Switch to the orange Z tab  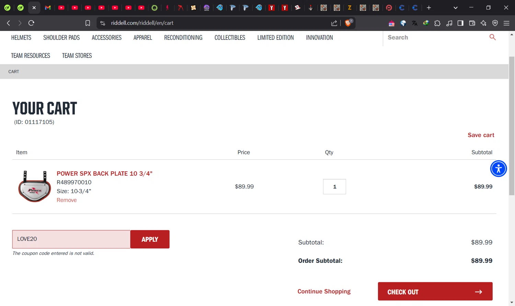(x=350, y=8)
